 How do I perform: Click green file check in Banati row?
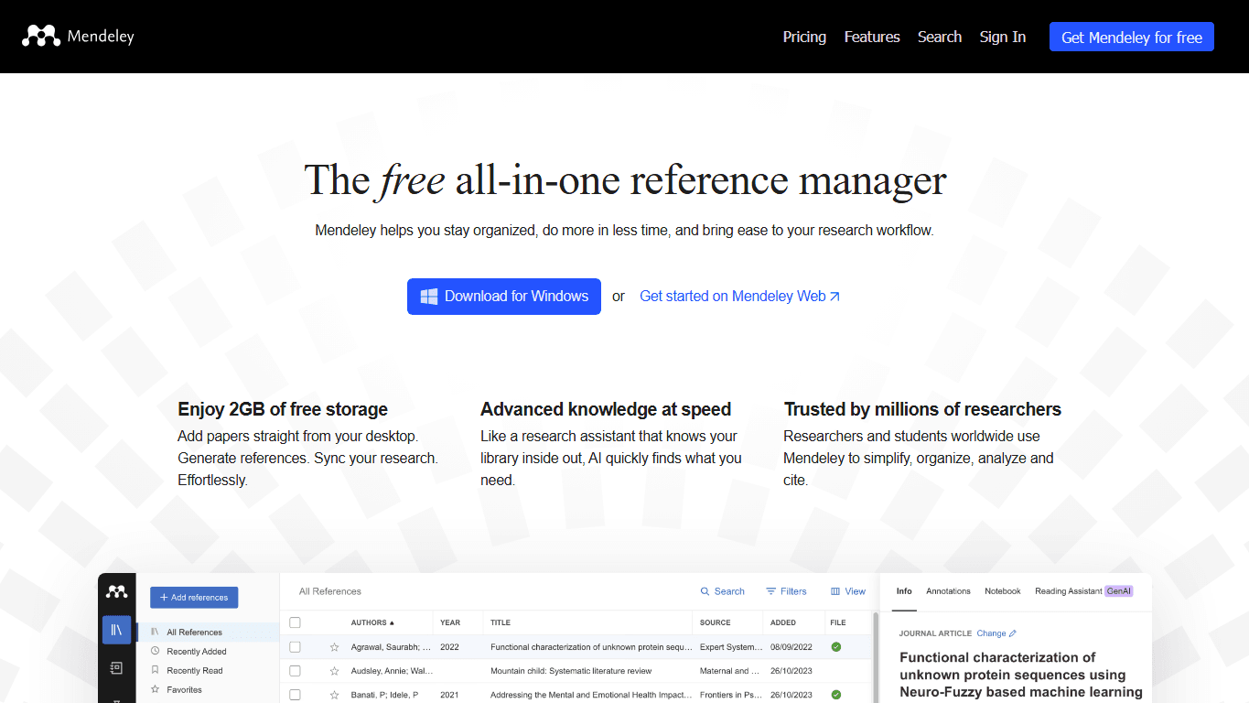[835, 695]
